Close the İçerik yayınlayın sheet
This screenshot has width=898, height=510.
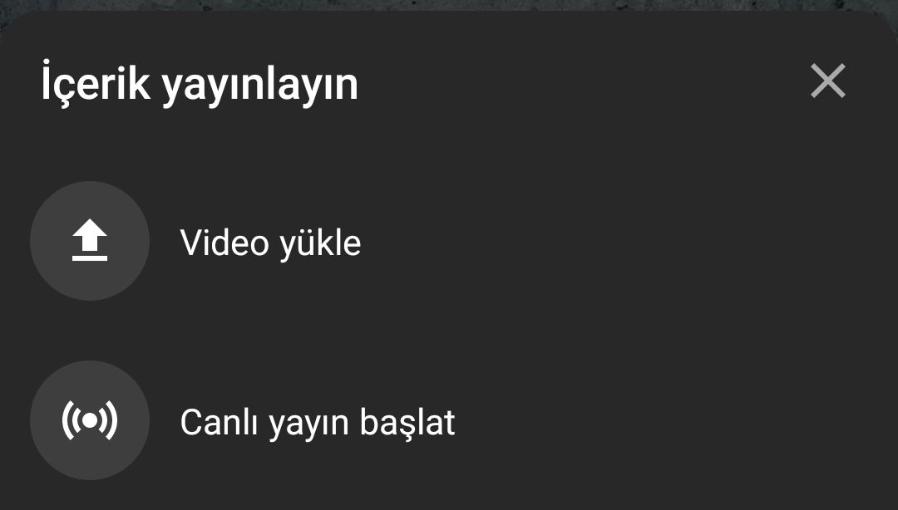(828, 81)
